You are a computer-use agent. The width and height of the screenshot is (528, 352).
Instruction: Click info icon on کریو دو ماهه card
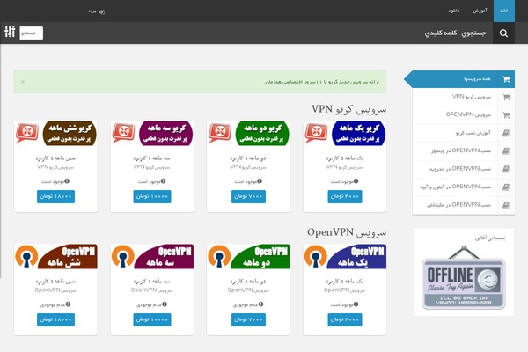click(260, 181)
